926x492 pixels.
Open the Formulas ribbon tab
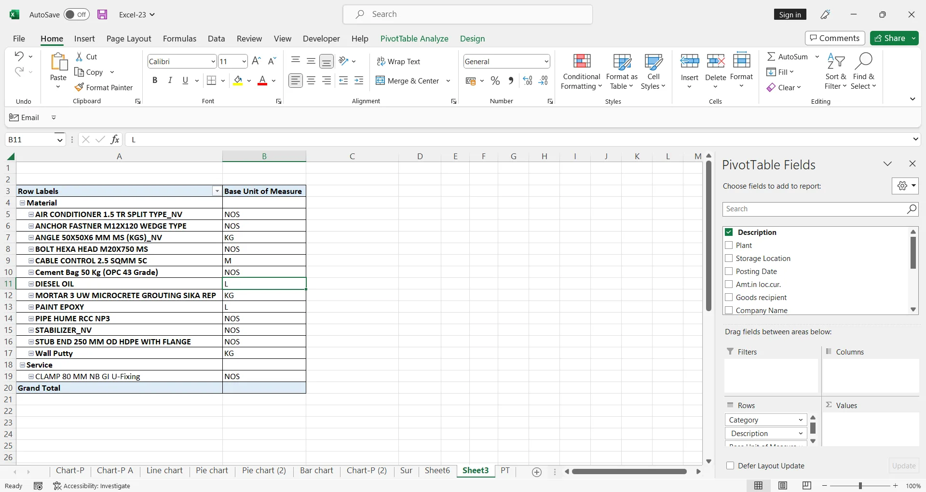click(x=179, y=39)
